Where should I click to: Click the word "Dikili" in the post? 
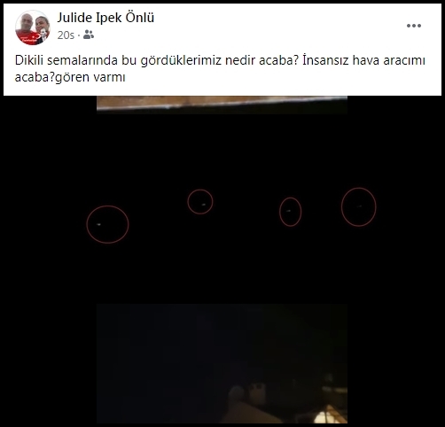(29, 60)
